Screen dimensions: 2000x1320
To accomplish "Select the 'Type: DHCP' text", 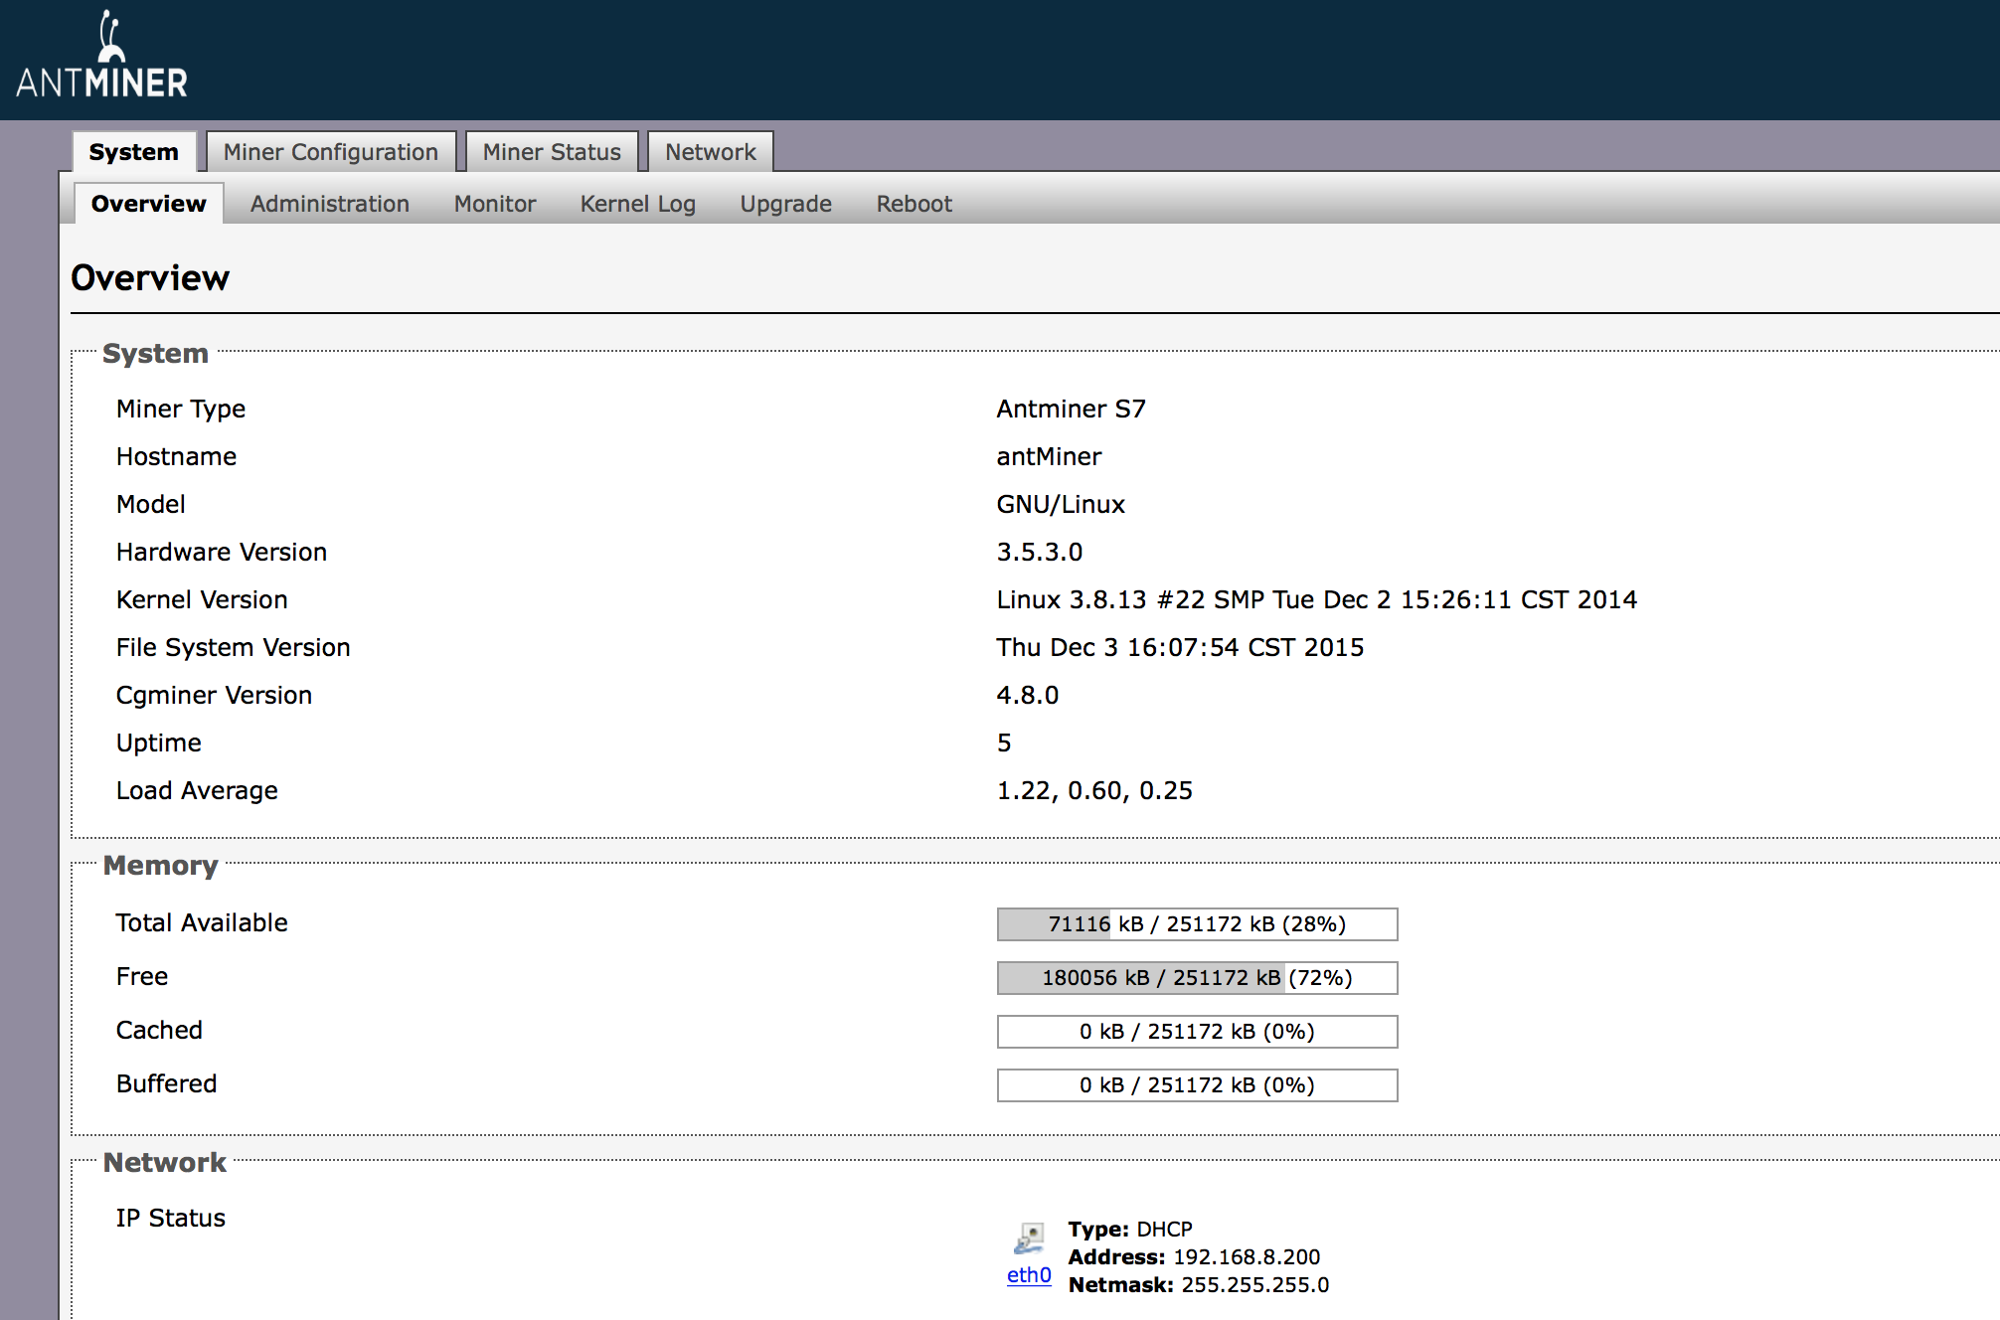I will (x=1130, y=1230).
